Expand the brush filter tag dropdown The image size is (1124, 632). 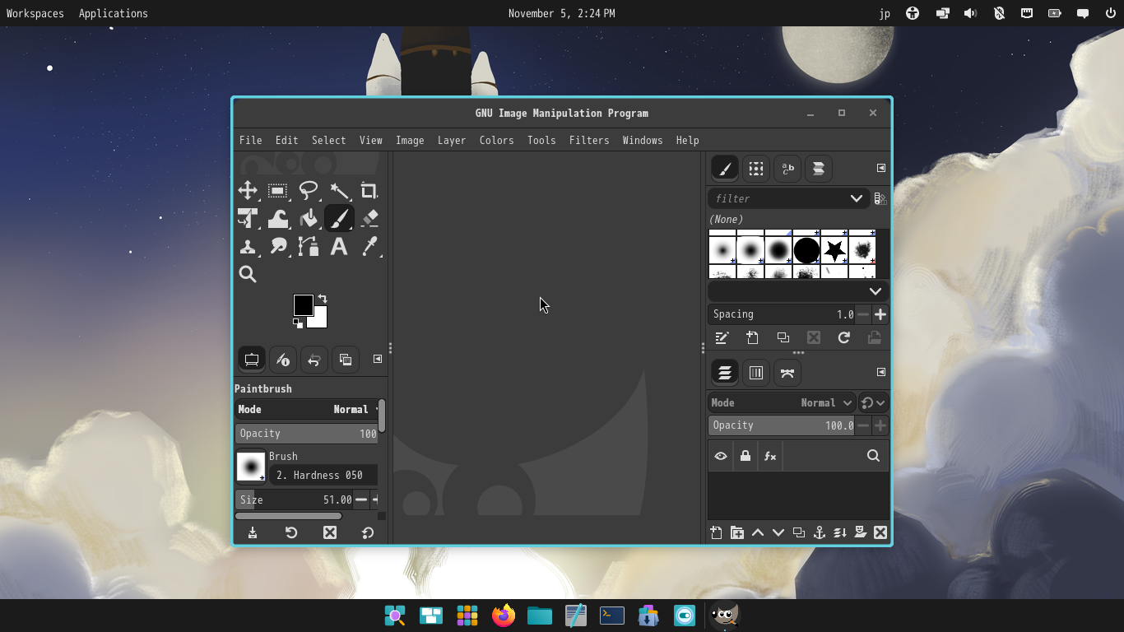tap(856, 198)
